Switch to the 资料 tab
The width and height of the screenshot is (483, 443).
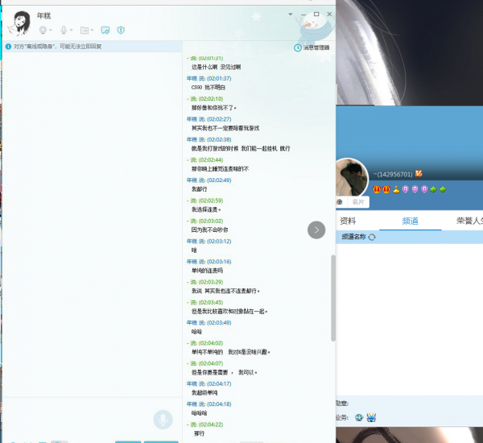pyautogui.click(x=348, y=221)
